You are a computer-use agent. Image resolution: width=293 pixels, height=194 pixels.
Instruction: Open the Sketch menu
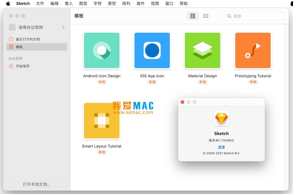(23, 4)
